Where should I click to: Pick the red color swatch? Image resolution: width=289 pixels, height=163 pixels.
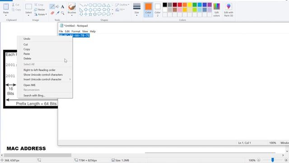(180, 5)
